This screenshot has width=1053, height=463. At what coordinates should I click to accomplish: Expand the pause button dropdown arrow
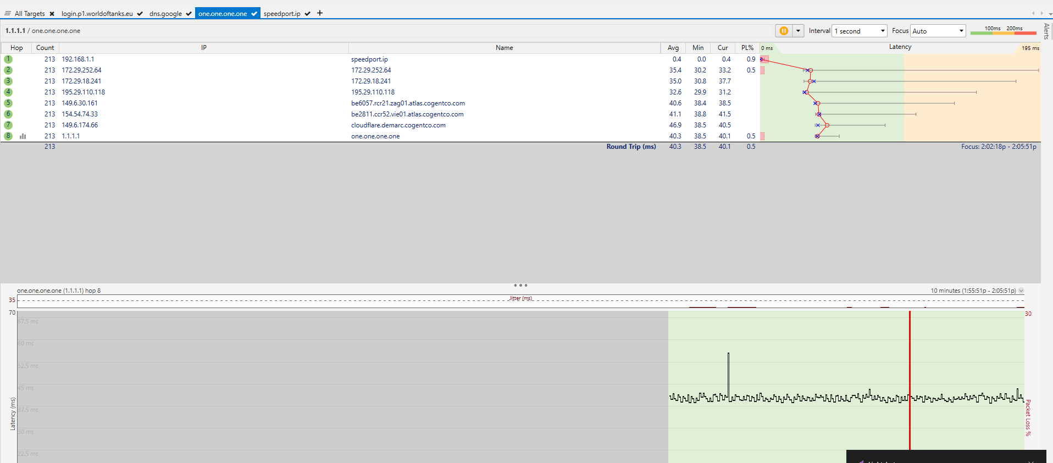coord(798,31)
